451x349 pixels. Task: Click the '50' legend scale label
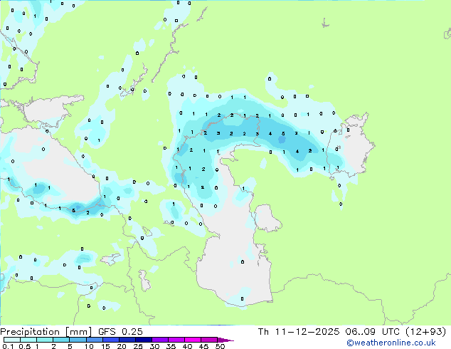(220, 346)
